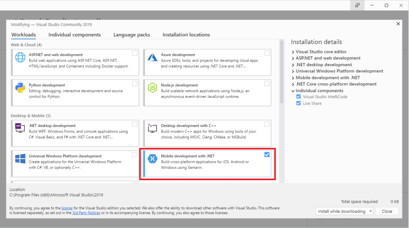The image size is (409, 228).
Task: Open Install while downloading dropdown arrow
Action: [x=370, y=211]
